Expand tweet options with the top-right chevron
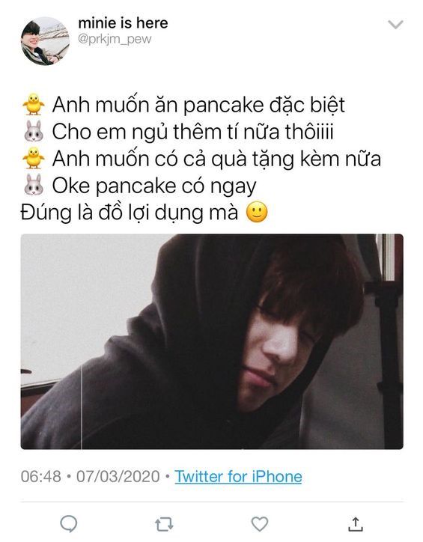 pos(395,25)
